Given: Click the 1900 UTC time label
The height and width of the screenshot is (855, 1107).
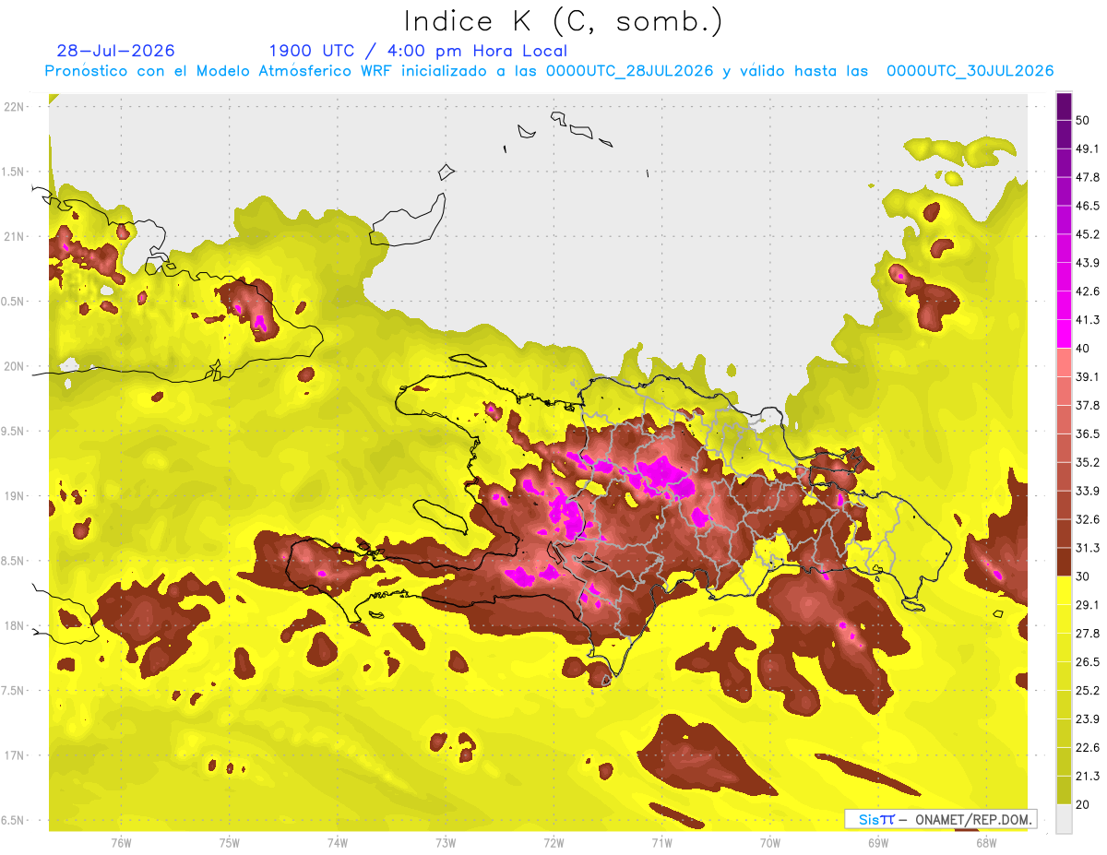Looking at the screenshot, I should [x=314, y=51].
